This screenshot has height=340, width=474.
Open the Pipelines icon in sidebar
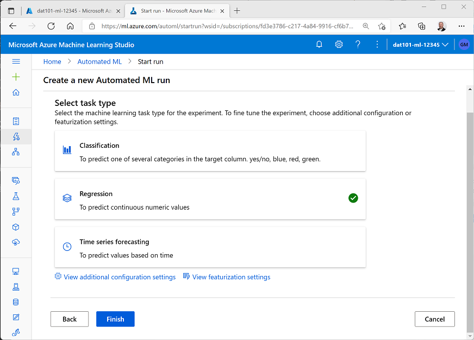point(16,211)
